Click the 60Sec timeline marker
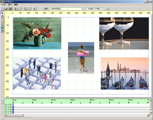The height and width of the screenshot is (120, 153). [x=129, y=103]
